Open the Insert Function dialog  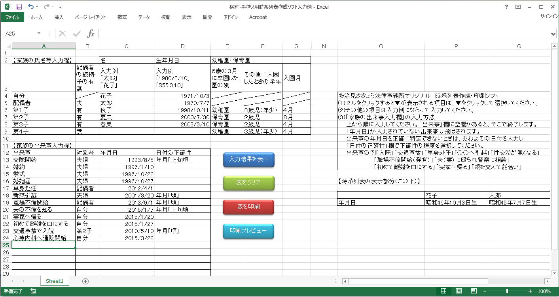point(92,33)
